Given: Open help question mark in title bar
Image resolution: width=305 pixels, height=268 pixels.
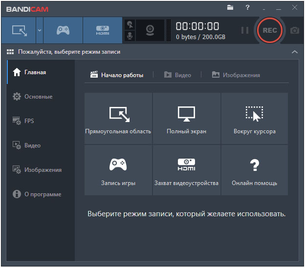Looking at the screenshot, I should click(x=247, y=8).
